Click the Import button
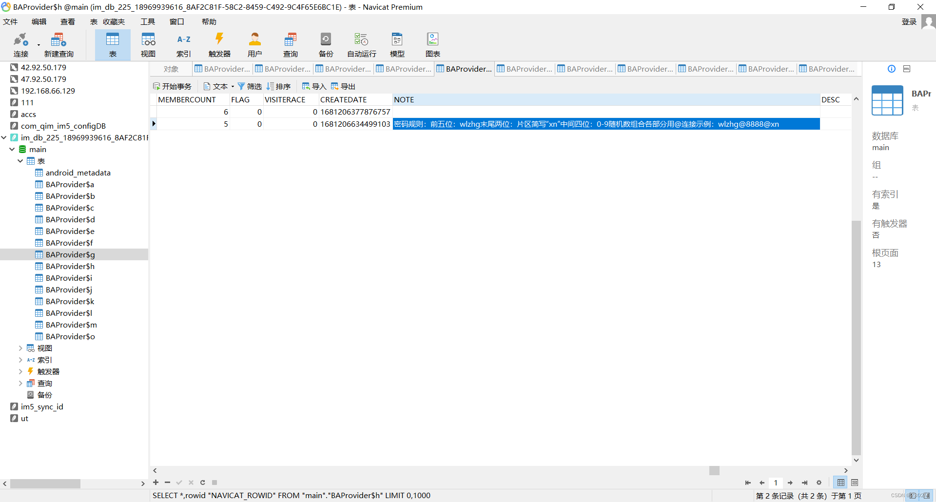 (314, 86)
